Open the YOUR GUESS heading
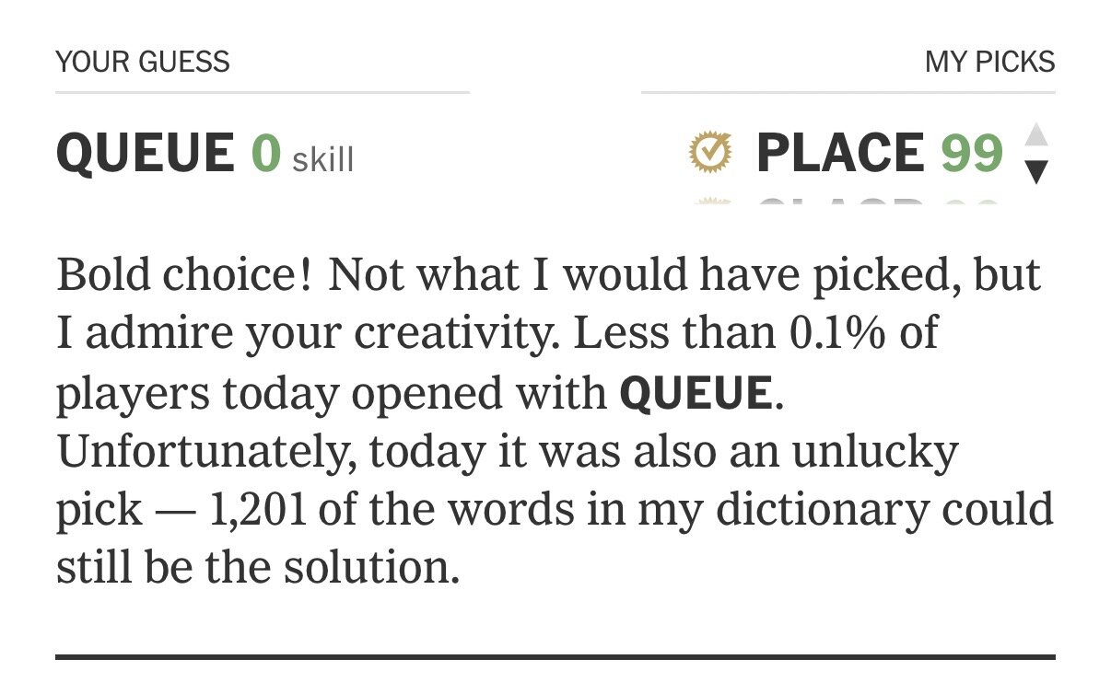Screen dimensions: 1111x694 [143, 63]
